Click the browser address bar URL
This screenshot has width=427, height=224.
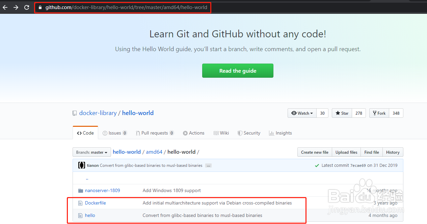(126, 7)
